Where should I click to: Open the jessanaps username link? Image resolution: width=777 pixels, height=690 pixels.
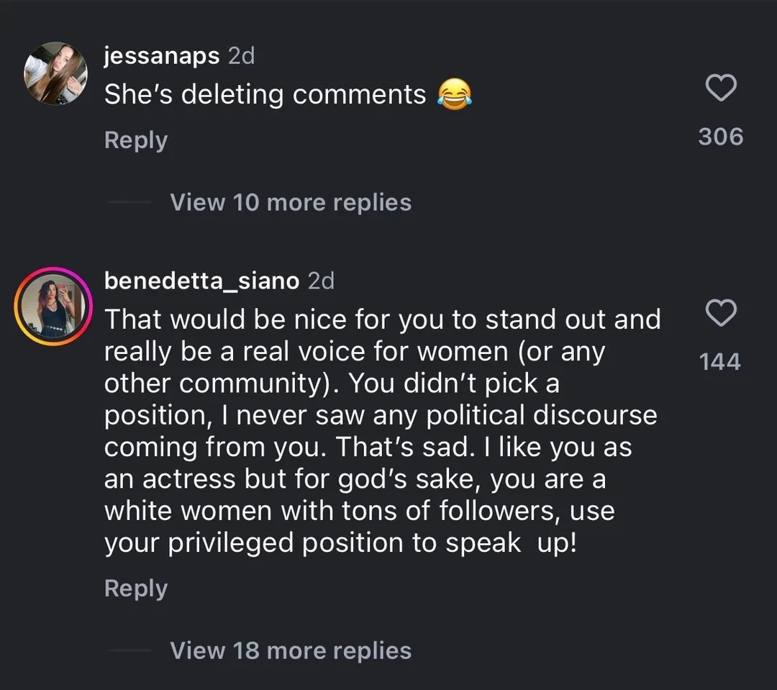[162, 56]
